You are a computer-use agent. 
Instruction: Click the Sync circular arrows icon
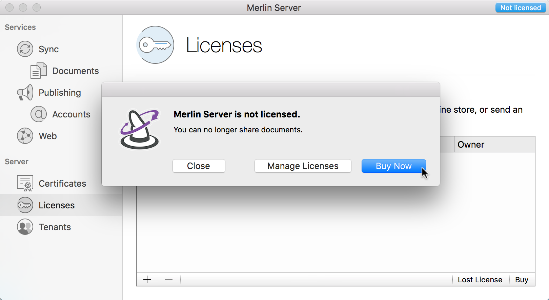pos(25,49)
